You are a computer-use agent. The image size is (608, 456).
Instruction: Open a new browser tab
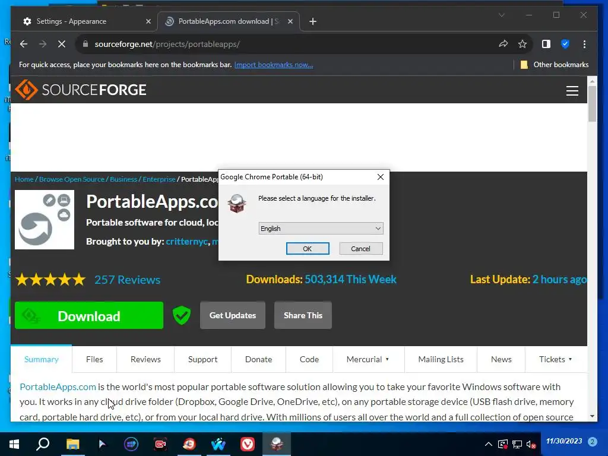click(313, 21)
